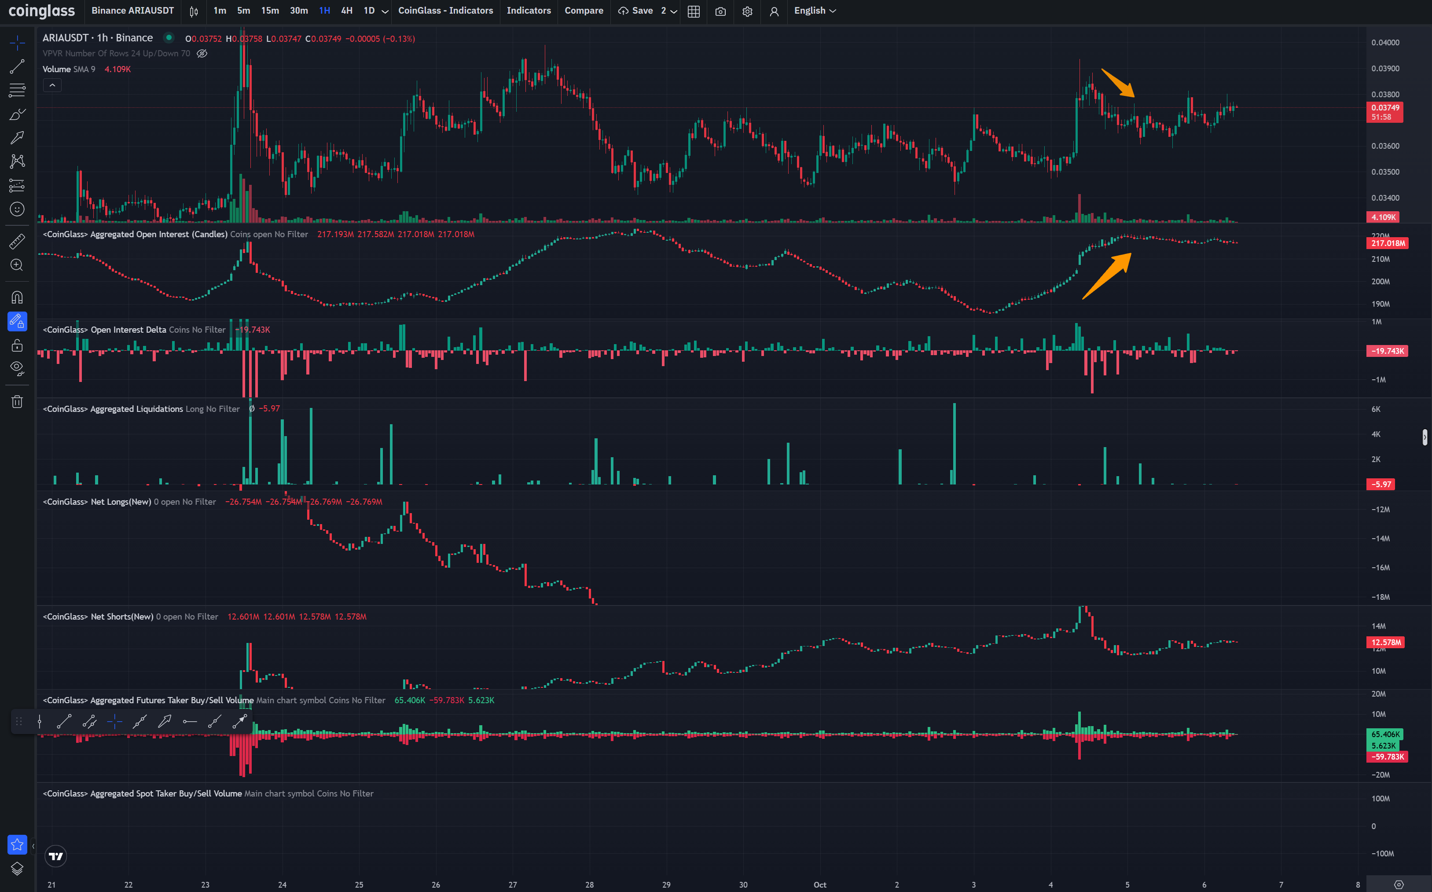
Task: Open the layout grid selector
Action: pos(694,11)
